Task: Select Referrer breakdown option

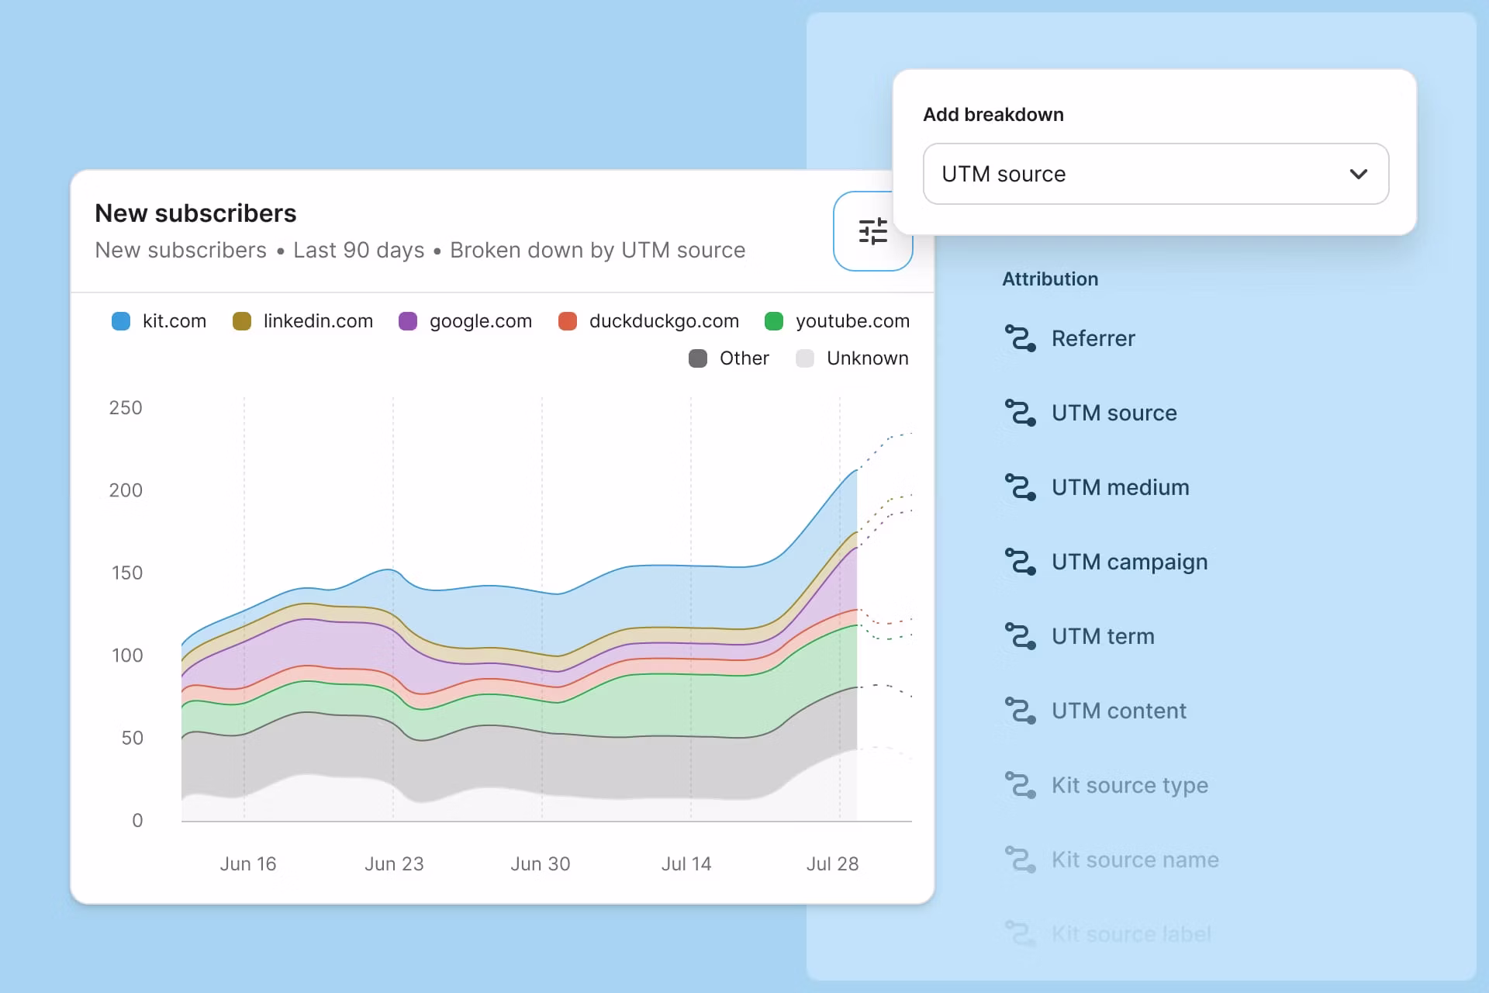Action: pos(1093,338)
